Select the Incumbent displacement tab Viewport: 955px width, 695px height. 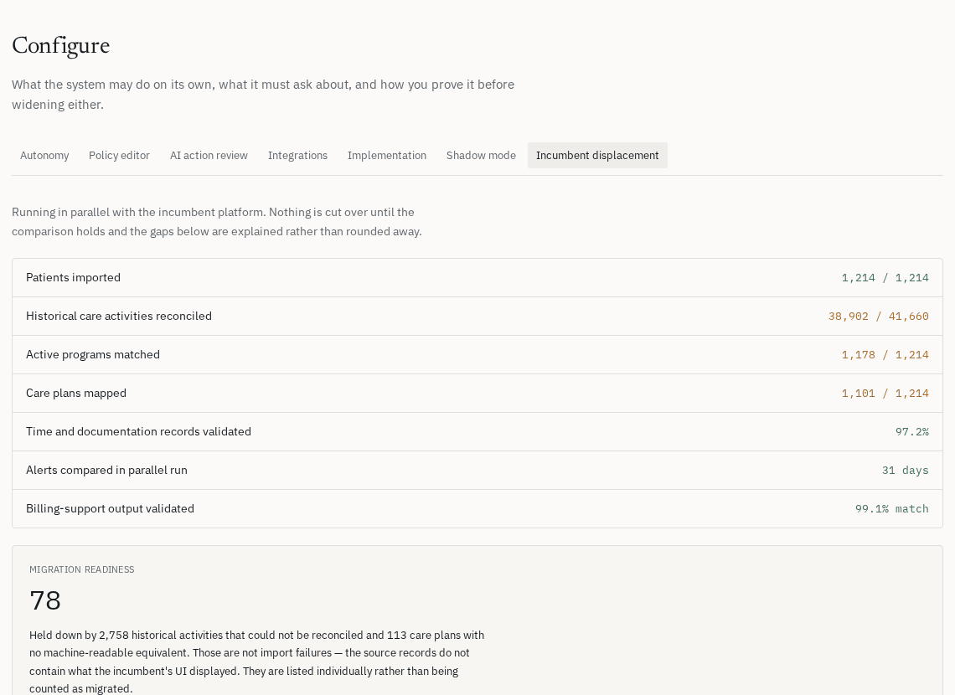(x=597, y=155)
